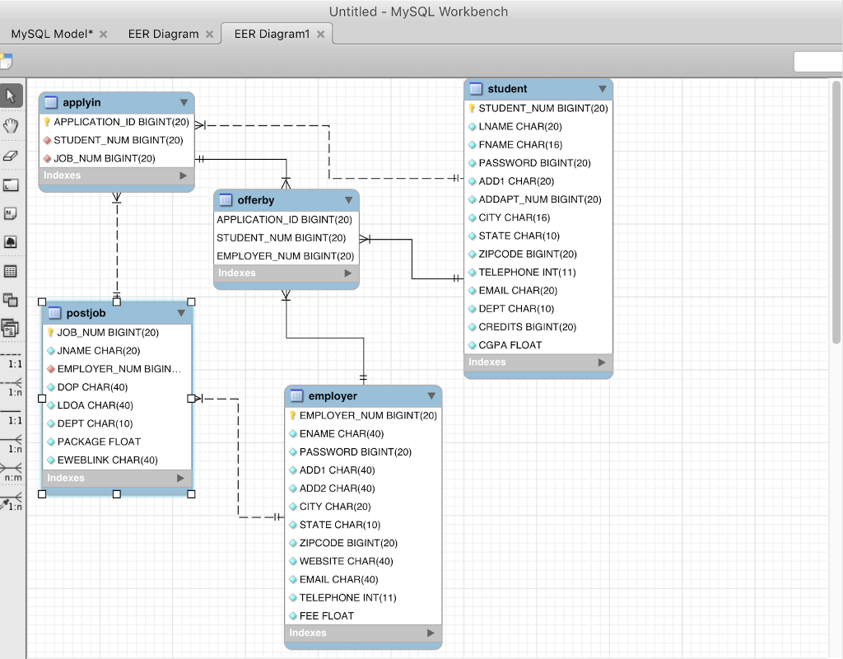
Task: Open the applyin table dropdown arrow
Action: [x=183, y=102]
